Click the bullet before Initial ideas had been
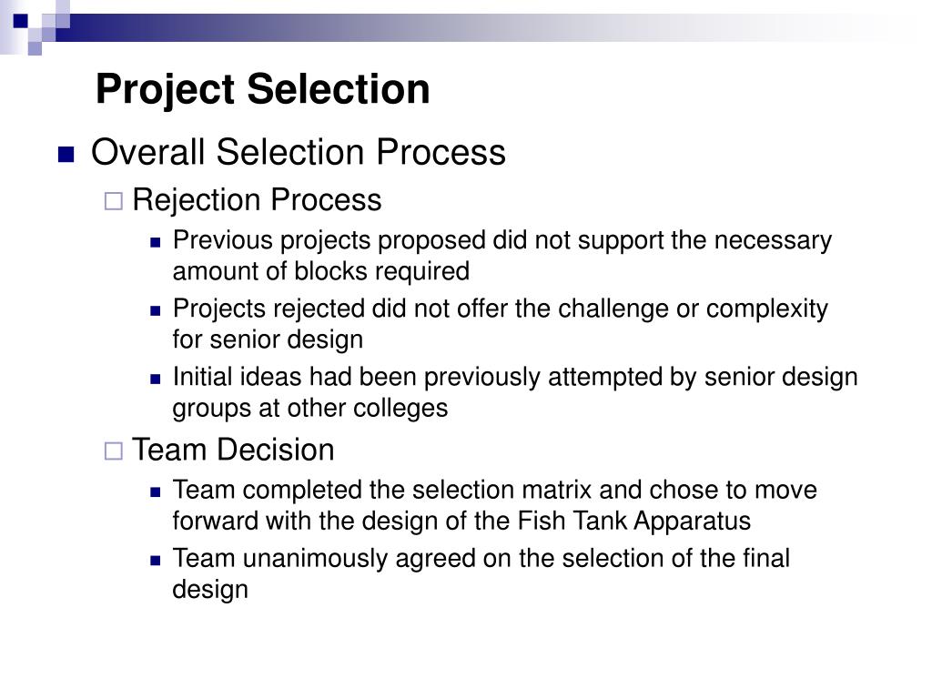This screenshot has height=699, width=932. tap(156, 380)
